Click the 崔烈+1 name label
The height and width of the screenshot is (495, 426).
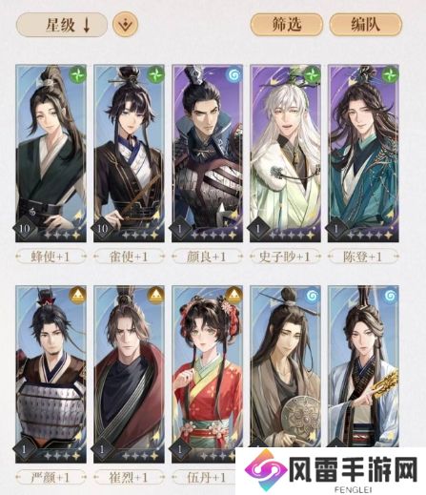coord(129,478)
